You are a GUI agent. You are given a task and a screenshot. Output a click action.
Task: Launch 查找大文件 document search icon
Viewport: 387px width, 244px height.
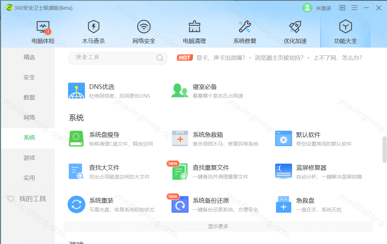[76, 172]
